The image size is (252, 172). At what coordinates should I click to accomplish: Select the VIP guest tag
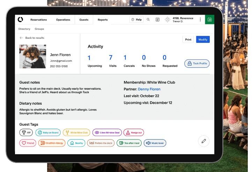26,133
